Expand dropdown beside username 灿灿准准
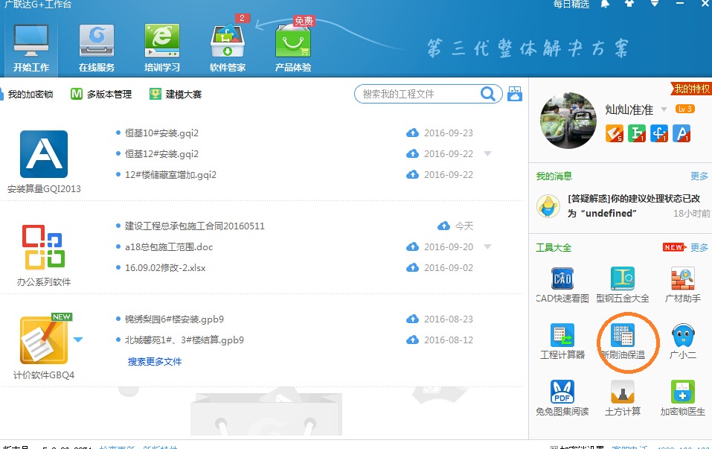712x449 pixels. pos(664,109)
